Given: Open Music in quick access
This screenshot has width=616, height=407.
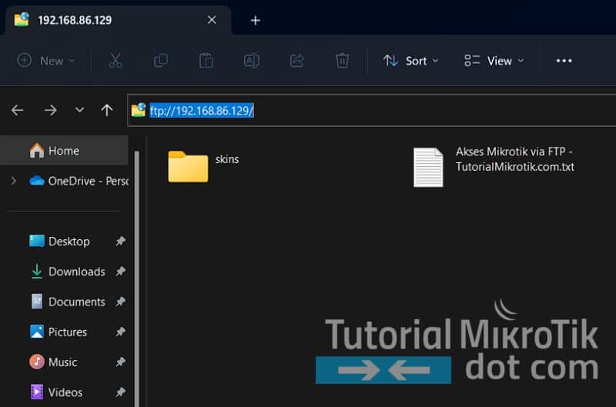Looking at the screenshot, I should point(53,362).
